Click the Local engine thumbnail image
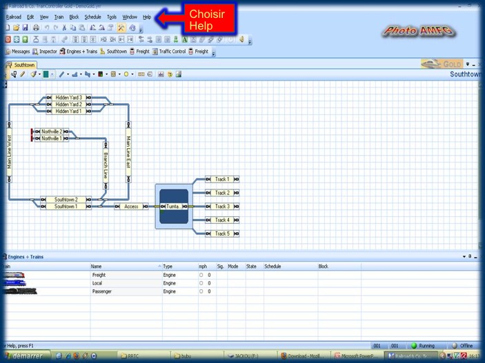This screenshot has width=485, height=363. pos(15,283)
